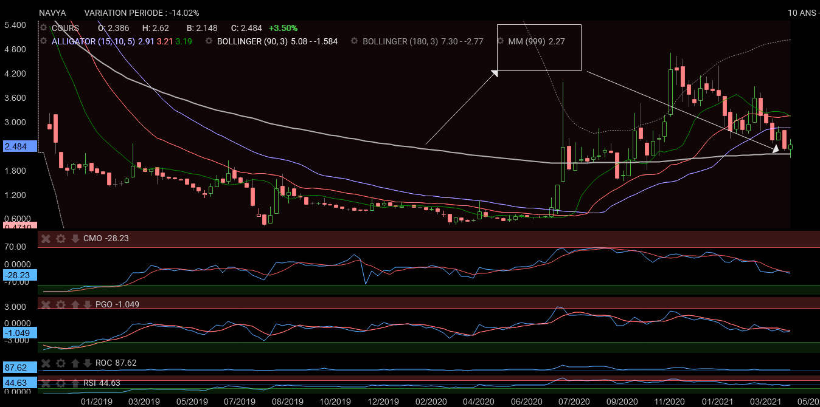
Task: Click the B: 2.148 low price value
Action: click(x=202, y=28)
